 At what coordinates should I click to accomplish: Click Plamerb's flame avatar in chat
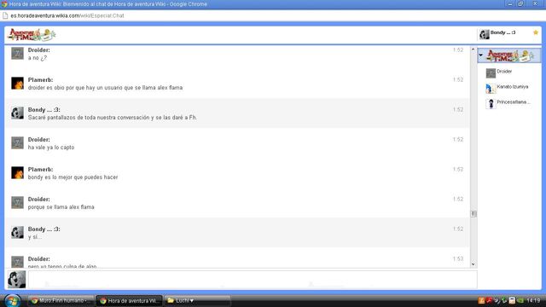pos(17,84)
